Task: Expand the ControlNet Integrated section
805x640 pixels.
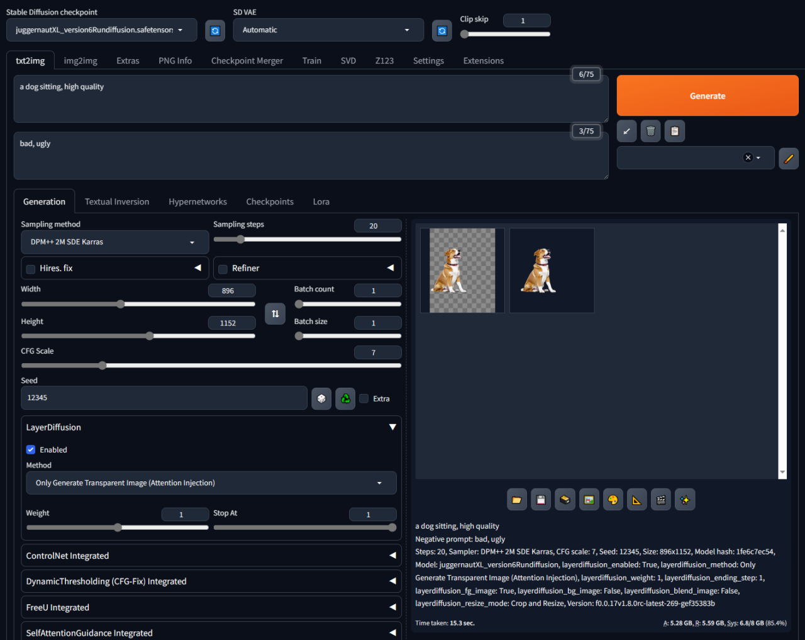Action: [x=211, y=556]
